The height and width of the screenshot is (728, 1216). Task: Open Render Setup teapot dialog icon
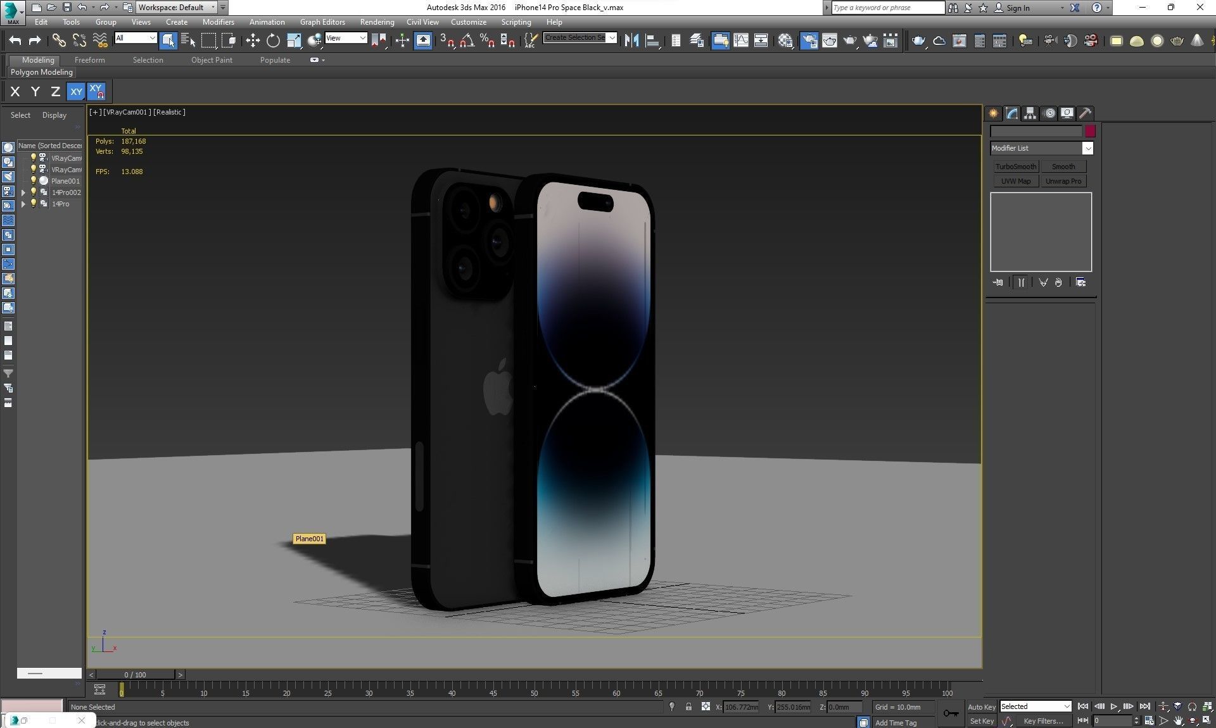click(x=809, y=41)
